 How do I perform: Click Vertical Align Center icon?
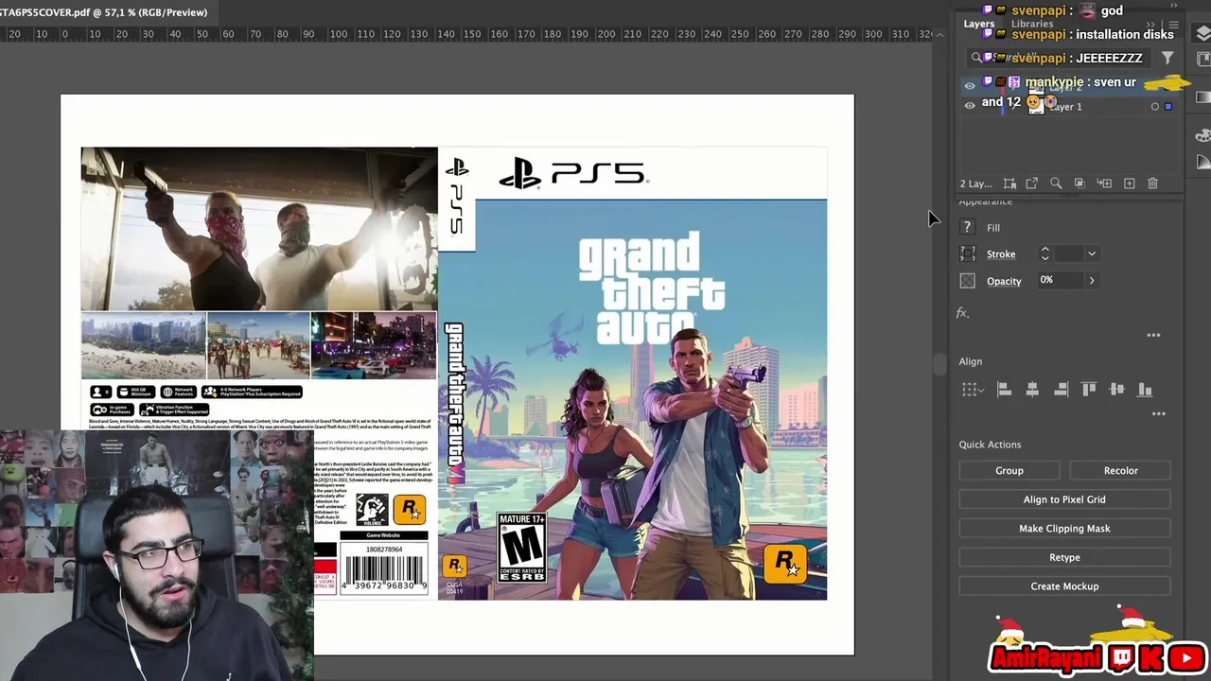coord(1116,390)
